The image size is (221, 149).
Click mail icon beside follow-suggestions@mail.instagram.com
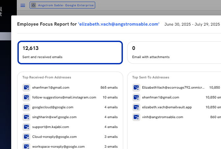(26, 97)
